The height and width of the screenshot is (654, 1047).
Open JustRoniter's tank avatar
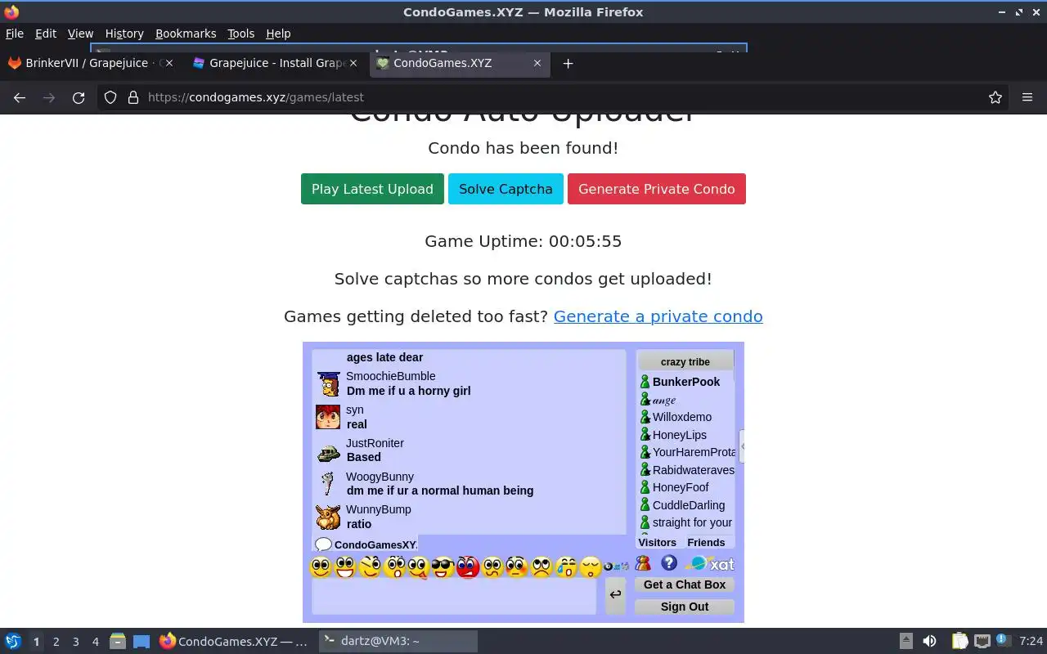click(329, 451)
